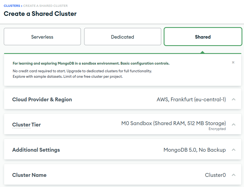Dismiss the sandbox info banner
The width and height of the screenshot is (244, 187).
233,62
